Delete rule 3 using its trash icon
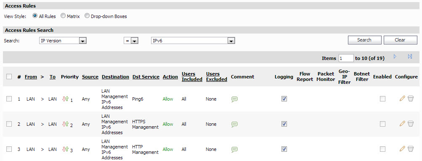The height and width of the screenshot is (161, 422). point(411,149)
